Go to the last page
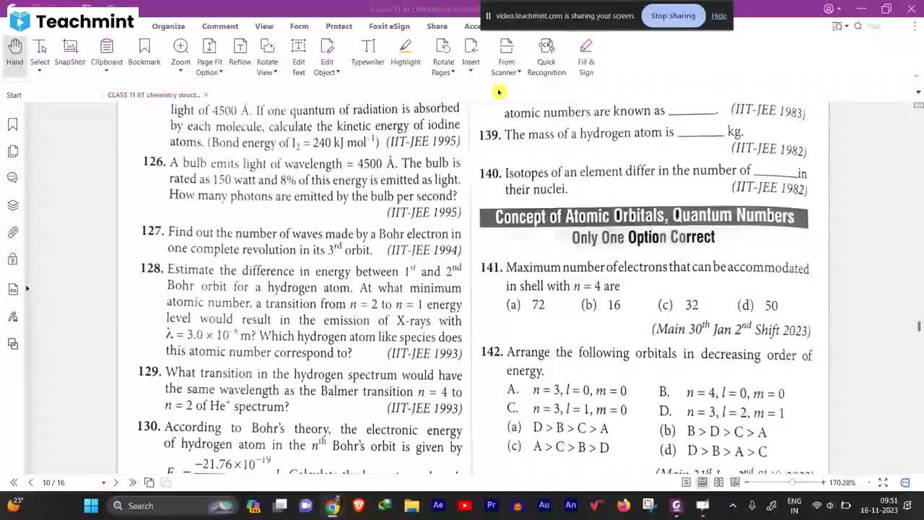The image size is (924, 520). tap(132, 482)
